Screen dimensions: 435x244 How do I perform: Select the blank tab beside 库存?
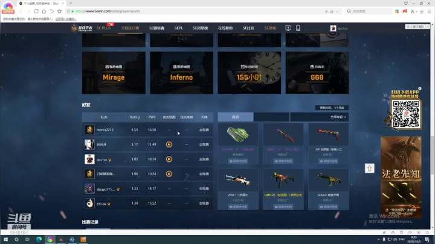click(x=271, y=117)
